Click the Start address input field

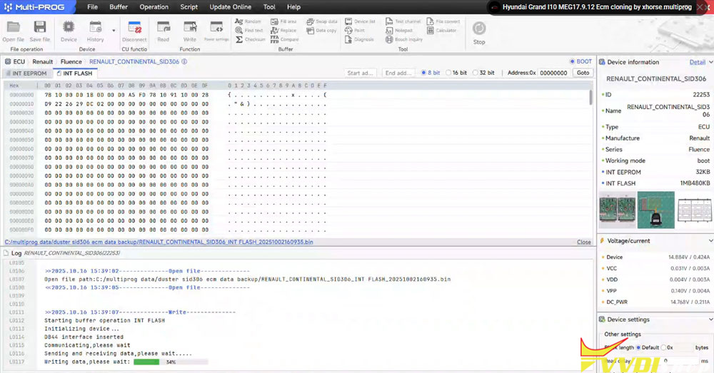(x=361, y=73)
